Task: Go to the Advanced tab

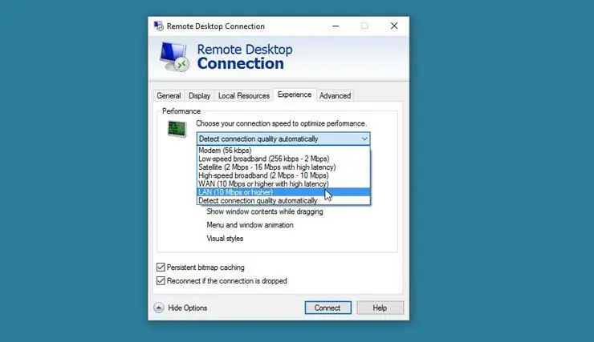Action: pos(335,95)
